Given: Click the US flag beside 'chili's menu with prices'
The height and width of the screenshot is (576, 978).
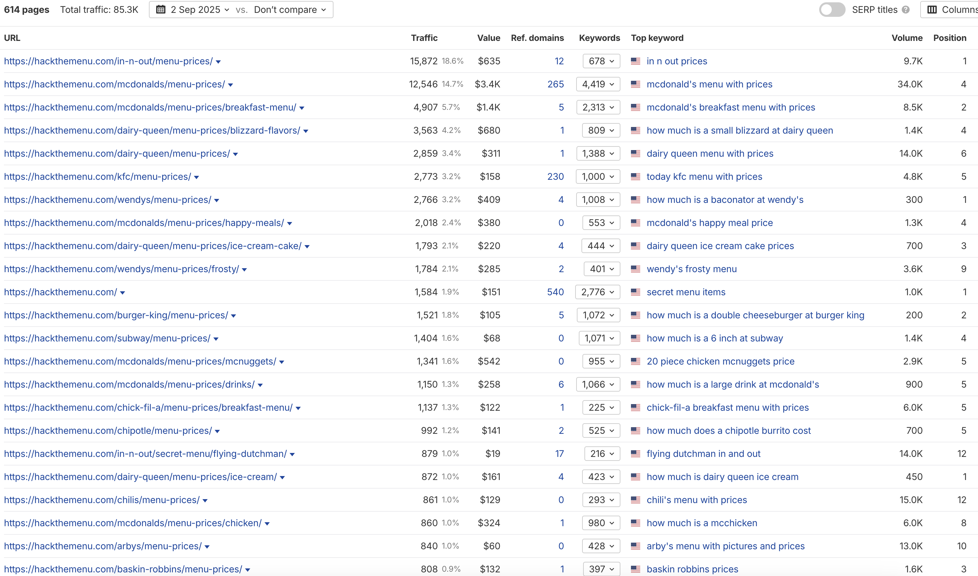Looking at the screenshot, I should point(635,500).
